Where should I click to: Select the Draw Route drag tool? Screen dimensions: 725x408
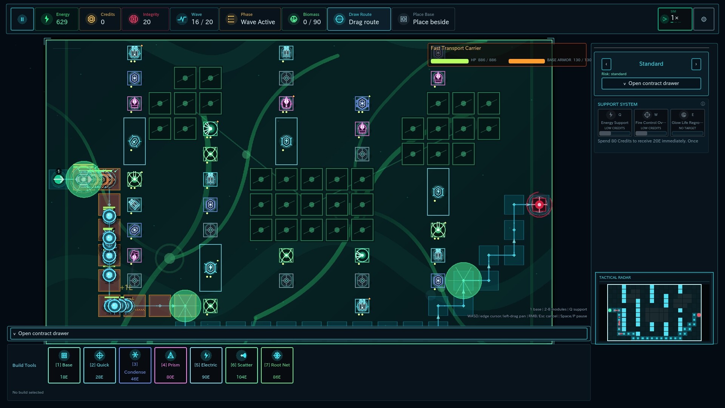point(359,19)
